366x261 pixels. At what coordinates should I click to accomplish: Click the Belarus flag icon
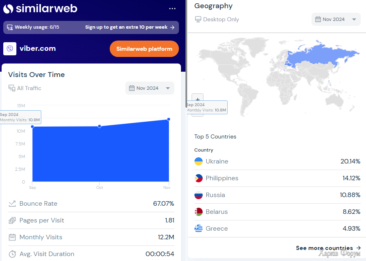(199, 212)
